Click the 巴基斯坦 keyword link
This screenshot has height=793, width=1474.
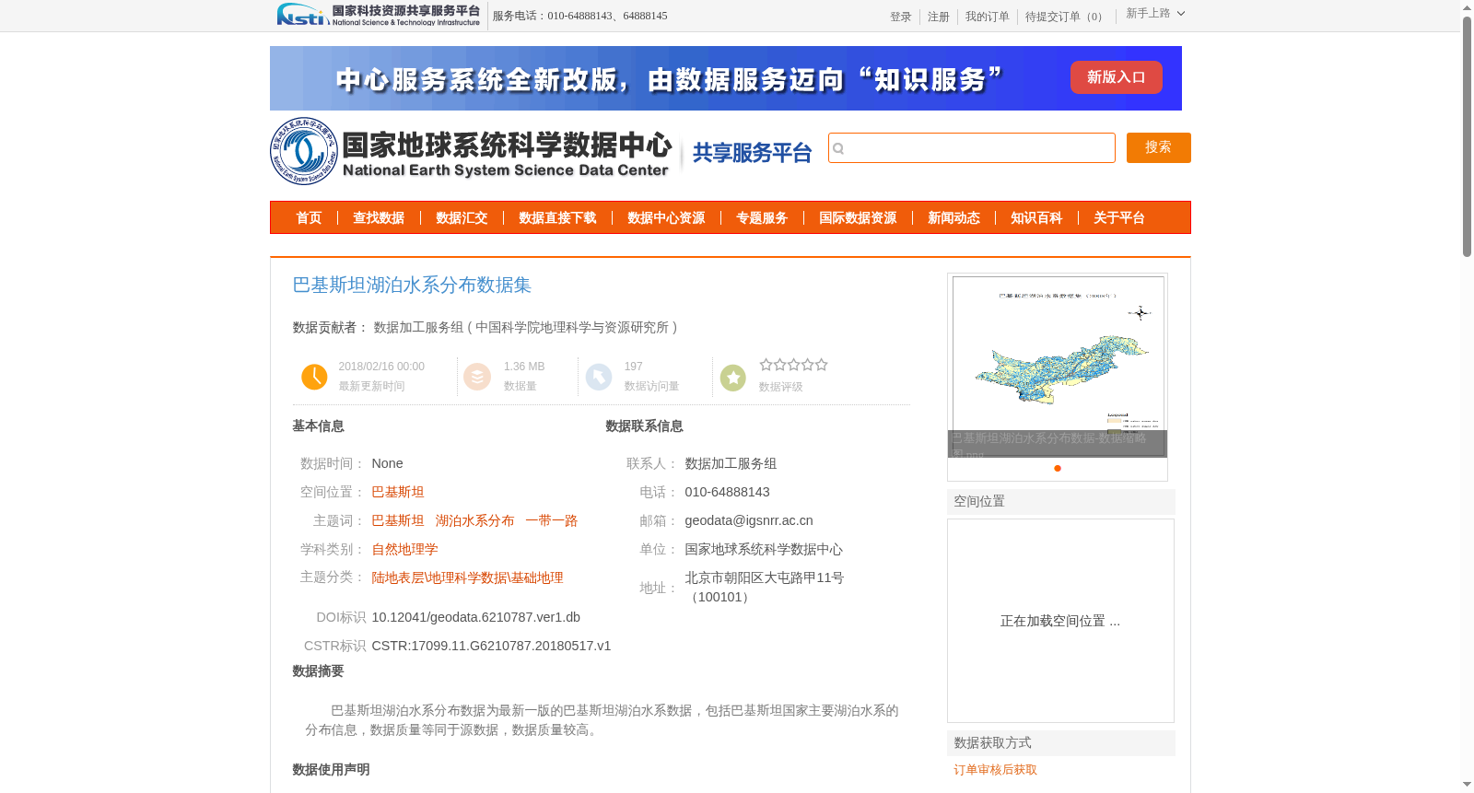[398, 520]
